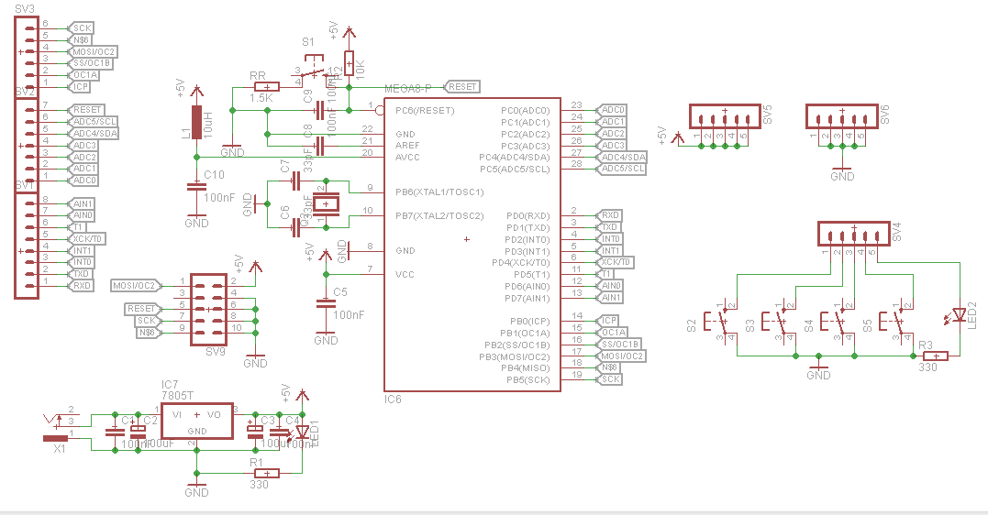Click the AIN1 net tag at pin 13
988x515 pixels.
point(608,297)
